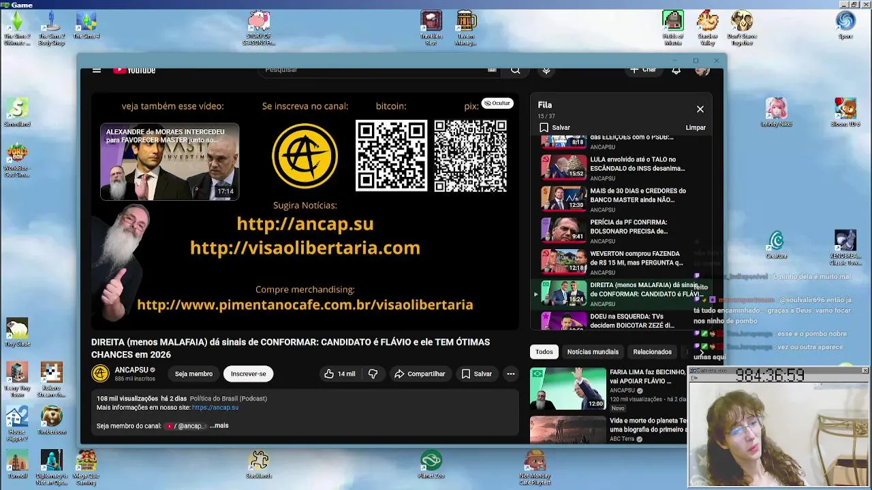
Task: Open Mega Quiz Gaming desktop icon
Action: click(x=86, y=468)
